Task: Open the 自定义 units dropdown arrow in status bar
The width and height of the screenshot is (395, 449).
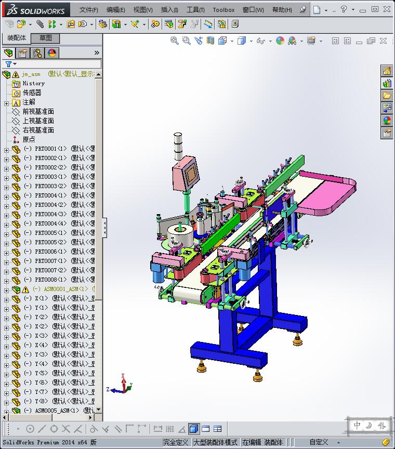Action: pos(338,443)
